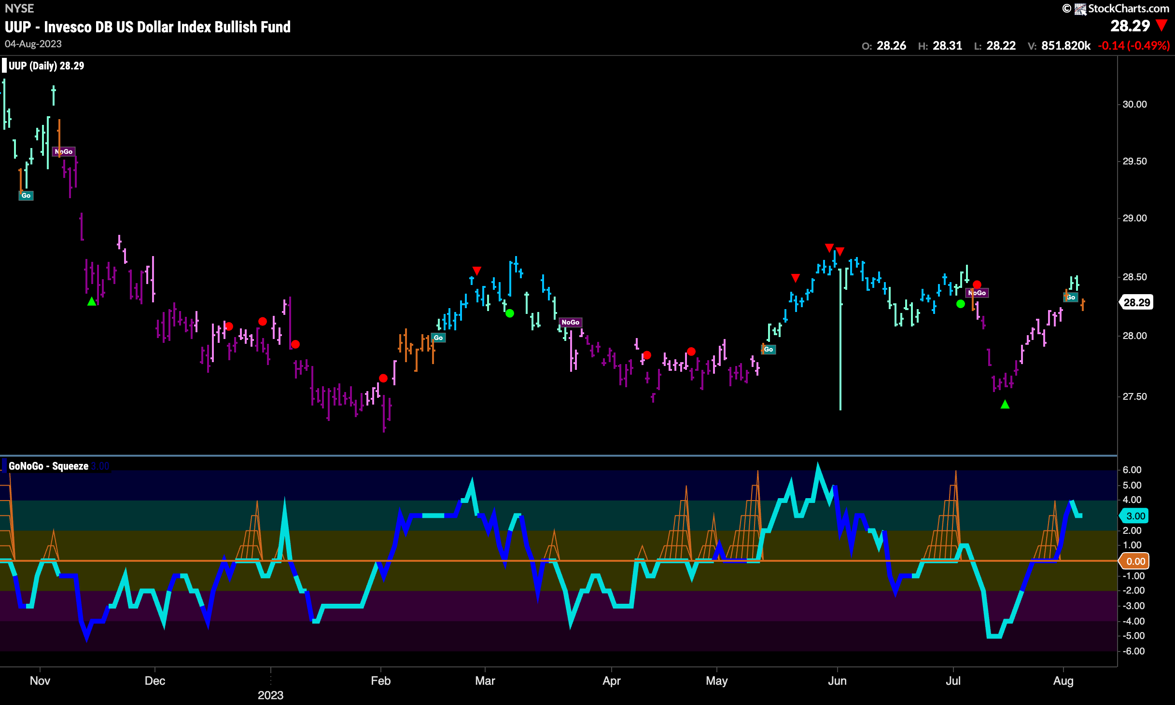
Task: Select the red dot marker in early April
Action: click(647, 355)
